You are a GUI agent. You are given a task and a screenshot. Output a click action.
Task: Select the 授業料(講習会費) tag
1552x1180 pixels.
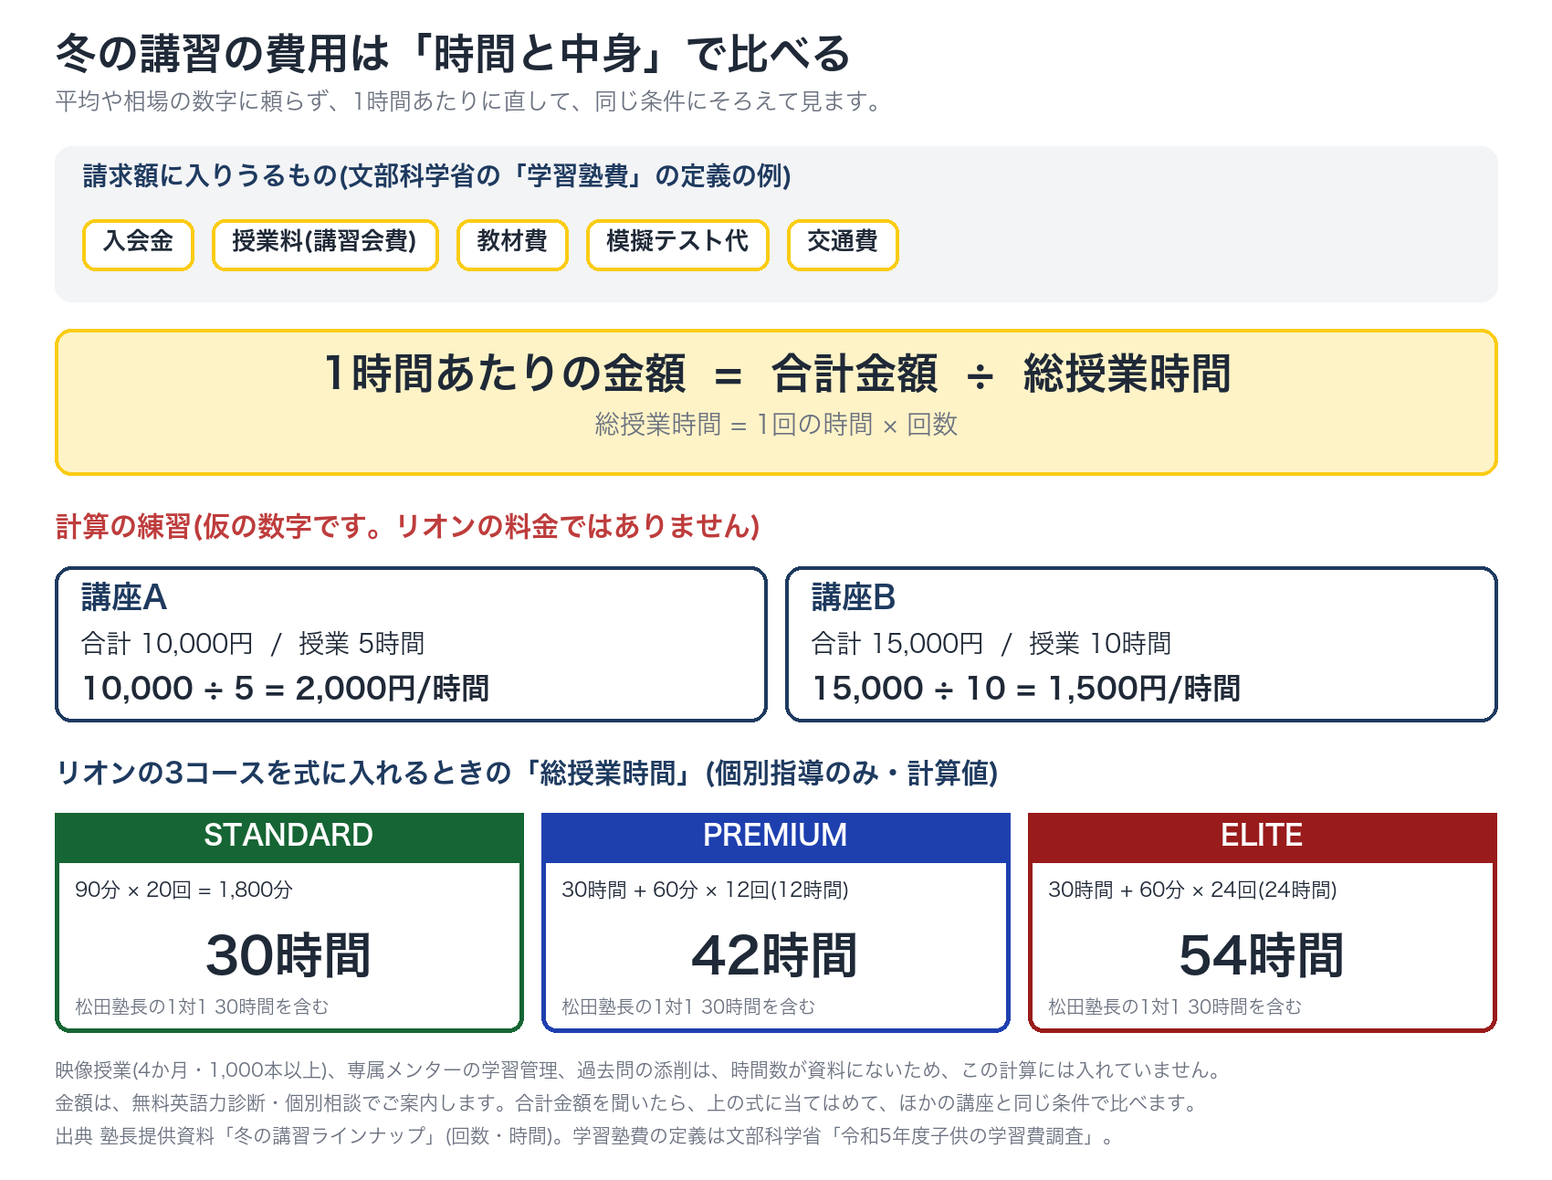coord(325,245)
